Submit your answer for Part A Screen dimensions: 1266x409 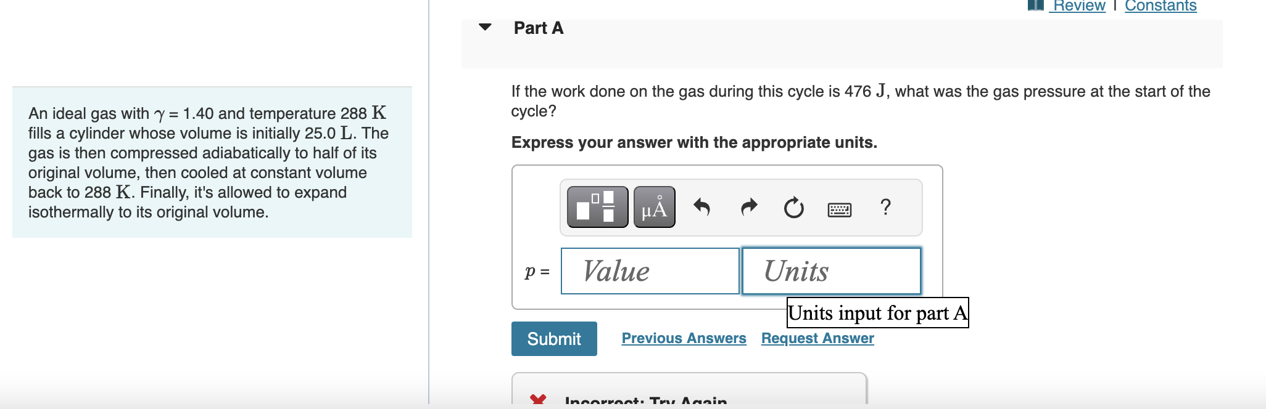(x=553, y=338)
